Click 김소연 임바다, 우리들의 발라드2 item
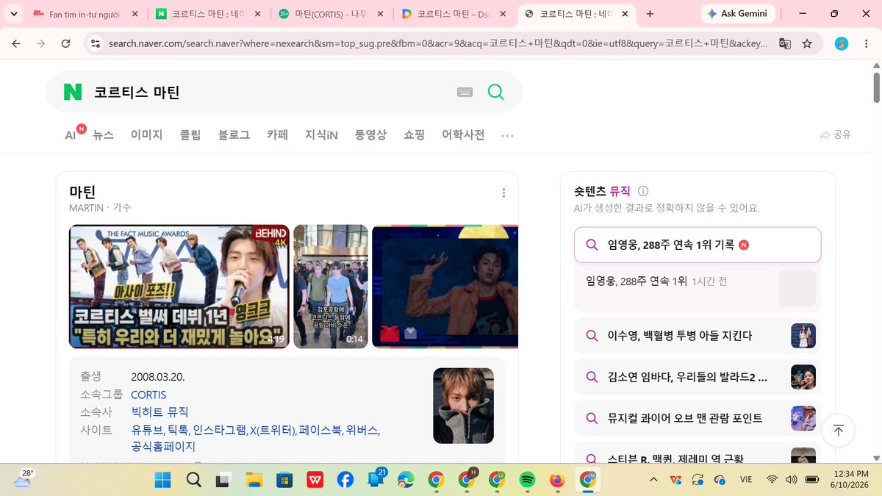 pos(698,377)
